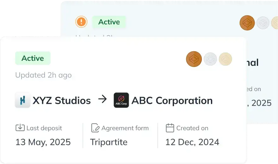Select the bronze badge on front card

[194, 59]
